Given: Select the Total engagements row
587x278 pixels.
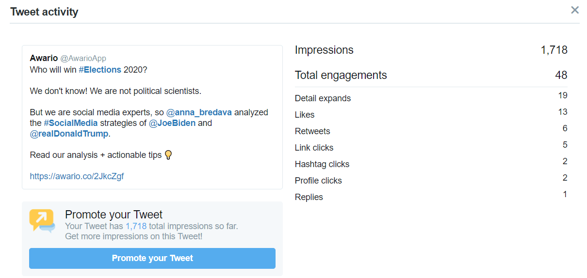Looking at the screenshot, I should click(431, 75).
